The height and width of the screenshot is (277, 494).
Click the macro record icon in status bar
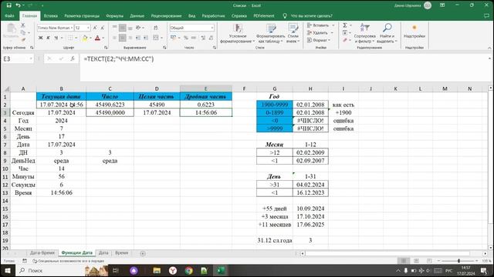(25, 261)
